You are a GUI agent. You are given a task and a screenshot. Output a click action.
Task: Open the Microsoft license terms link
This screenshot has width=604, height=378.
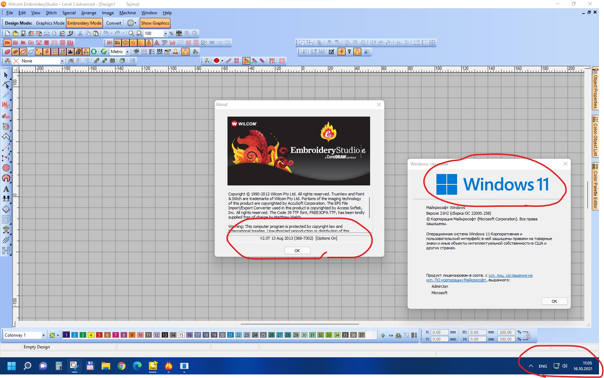[x=479, y=278]
